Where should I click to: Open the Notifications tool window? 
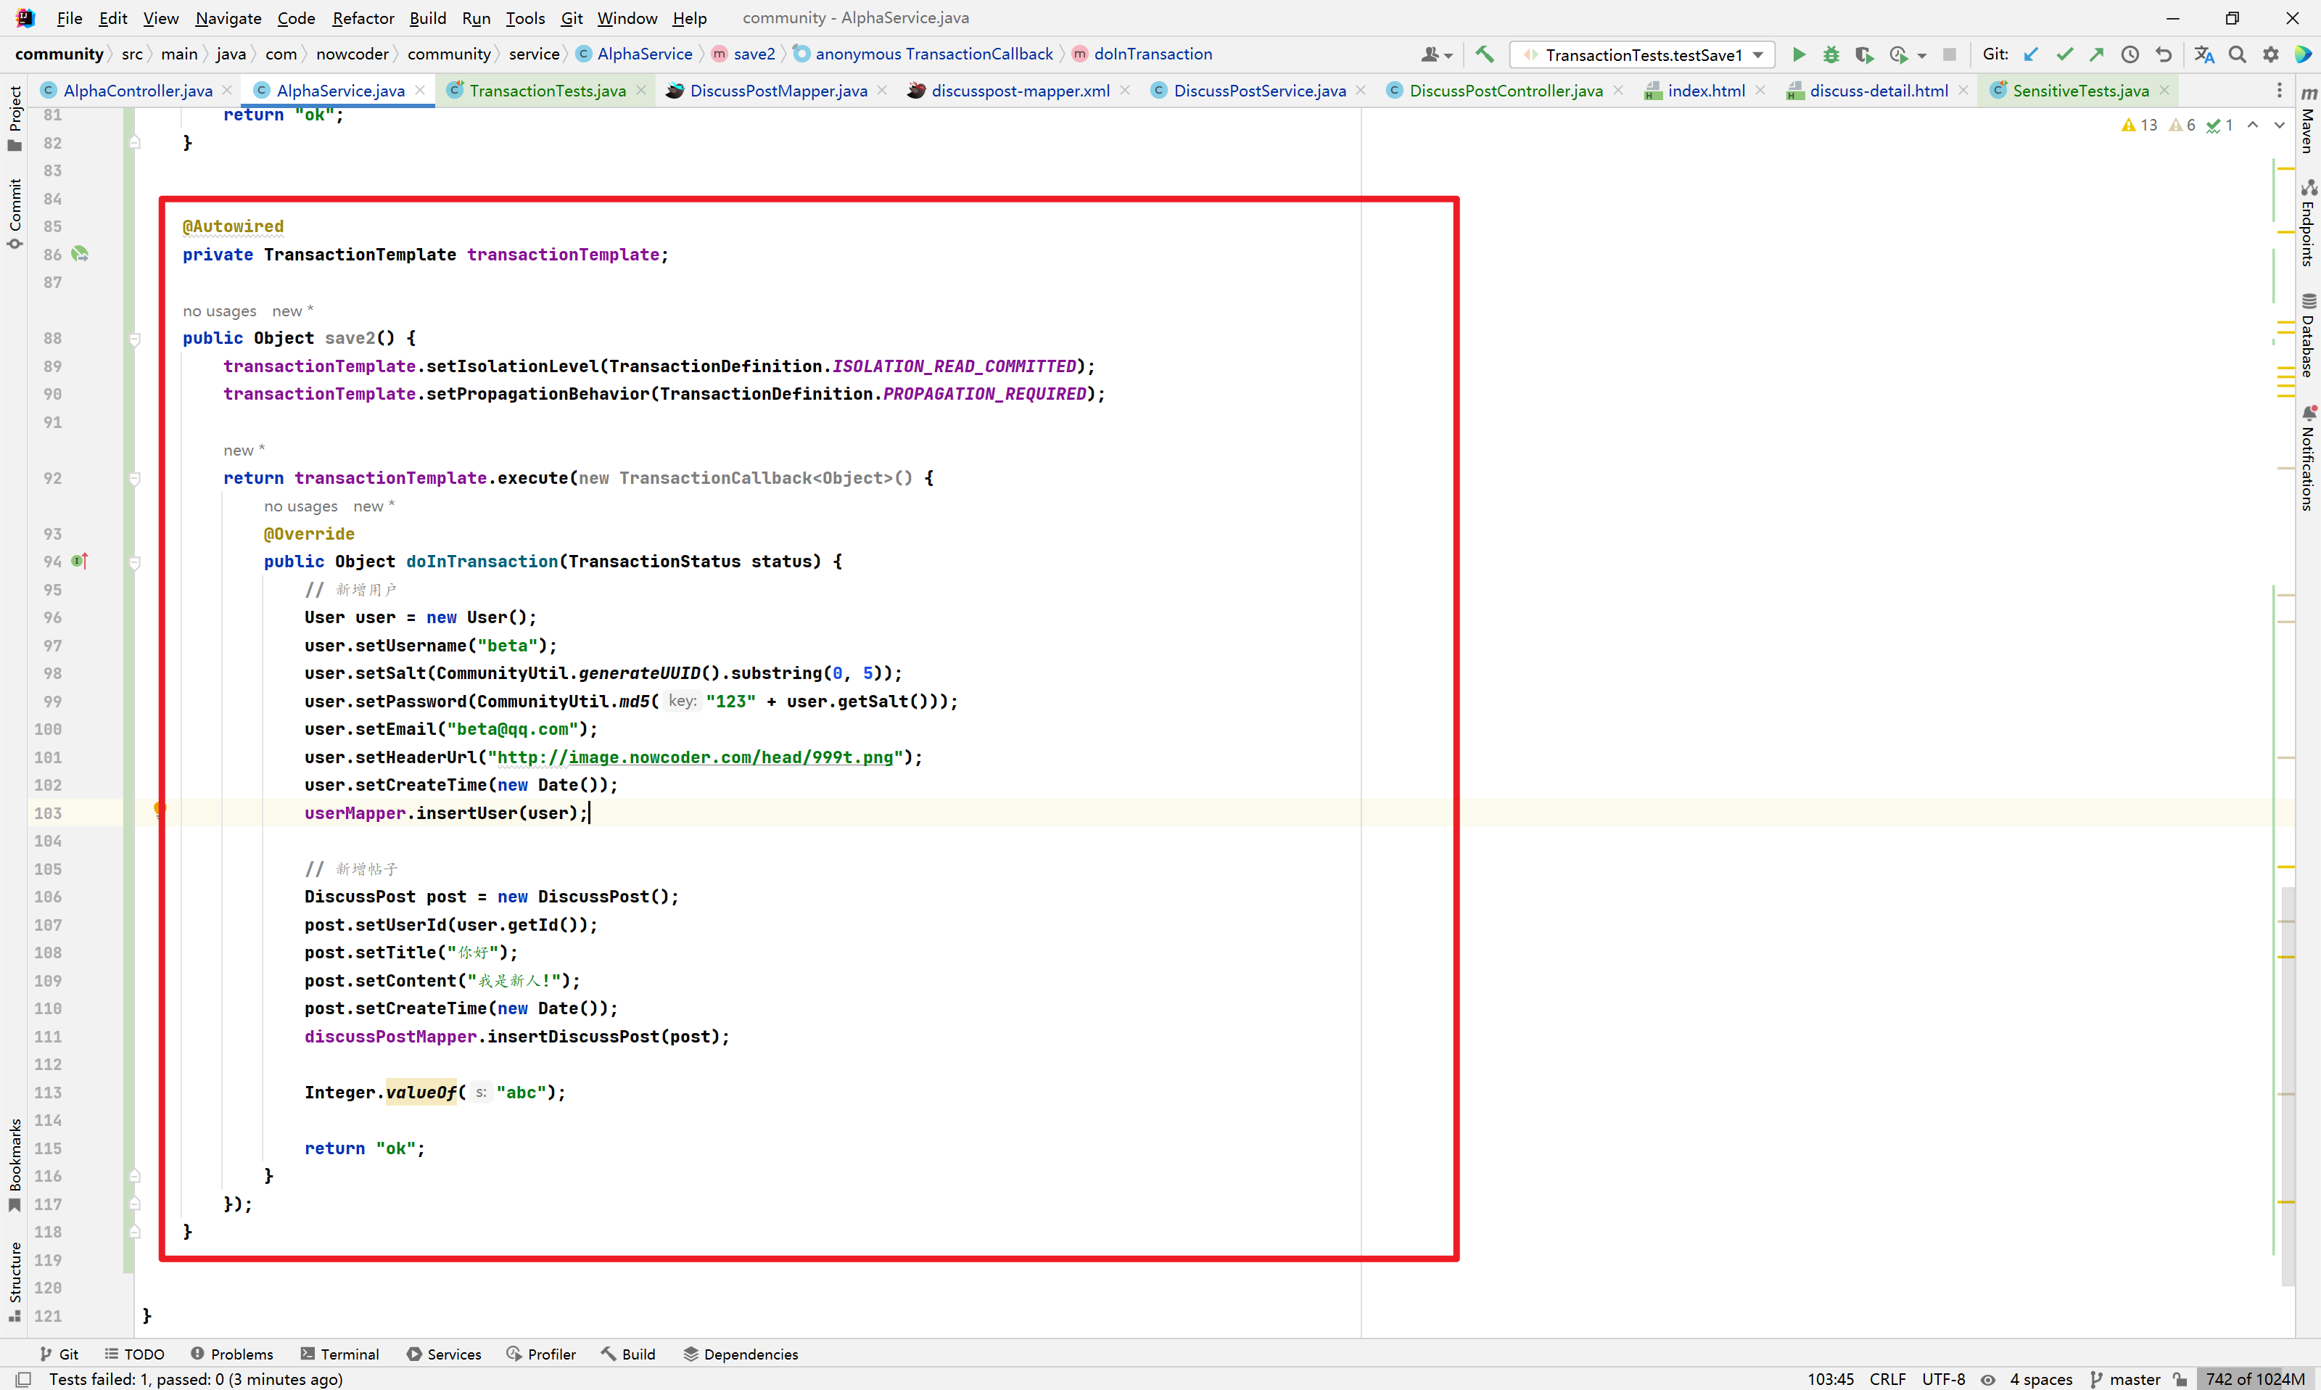pyautogui.click(x=2309, y=458)
